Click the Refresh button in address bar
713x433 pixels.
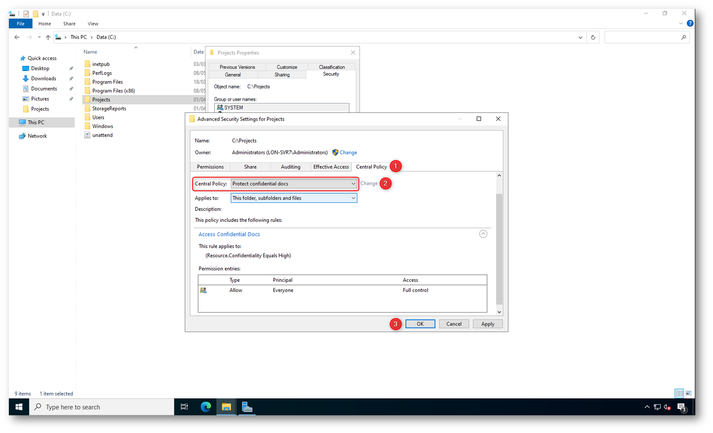593,37
